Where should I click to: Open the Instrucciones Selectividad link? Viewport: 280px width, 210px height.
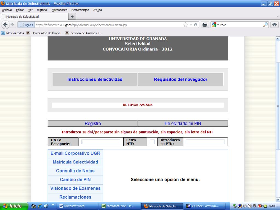(x=95, y=80)
